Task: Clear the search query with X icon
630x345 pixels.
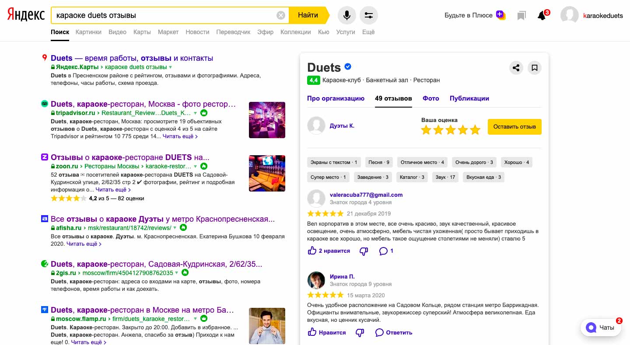Action: click(x=281, y=15)
